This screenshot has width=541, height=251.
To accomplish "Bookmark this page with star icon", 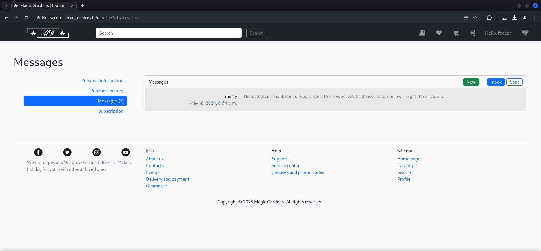I will point(475,18).
